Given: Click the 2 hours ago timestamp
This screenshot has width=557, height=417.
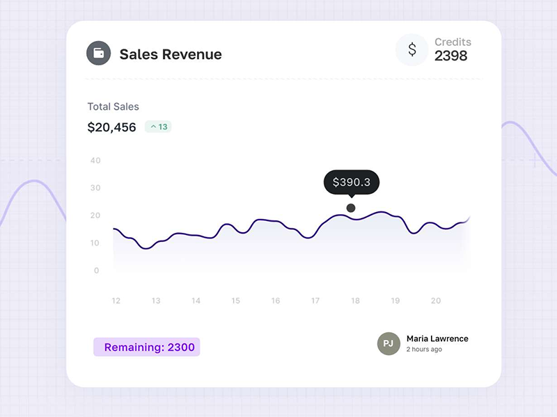Looking at the screenshot, I should tap(424, 350).
